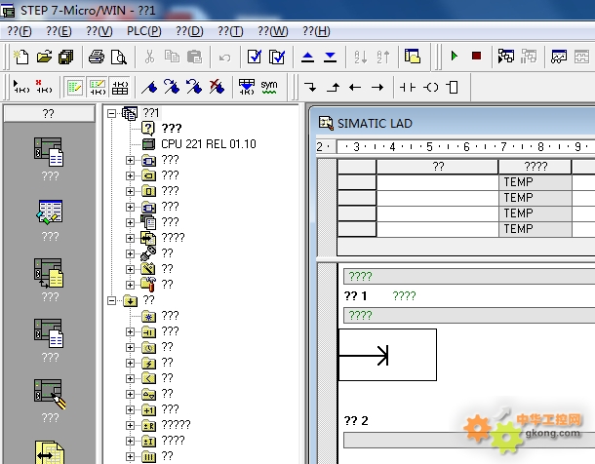This screenshot has height=464, width=595.
Task: Set PLC to RUN with green play
Action: point(454,57)
